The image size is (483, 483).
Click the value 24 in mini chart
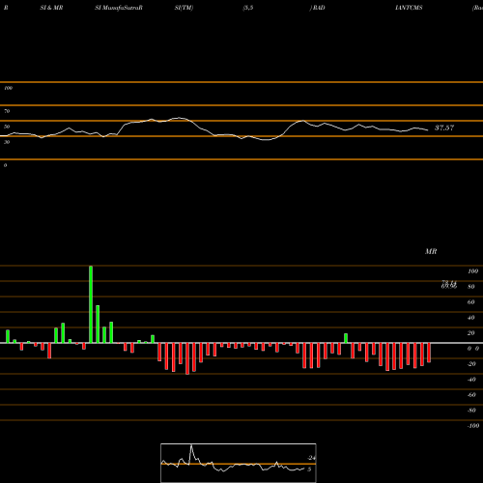(x=311, y=458)
